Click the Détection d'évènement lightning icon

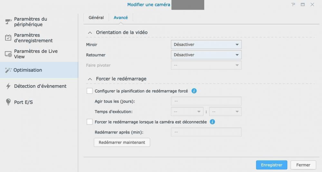click(8, 86)
